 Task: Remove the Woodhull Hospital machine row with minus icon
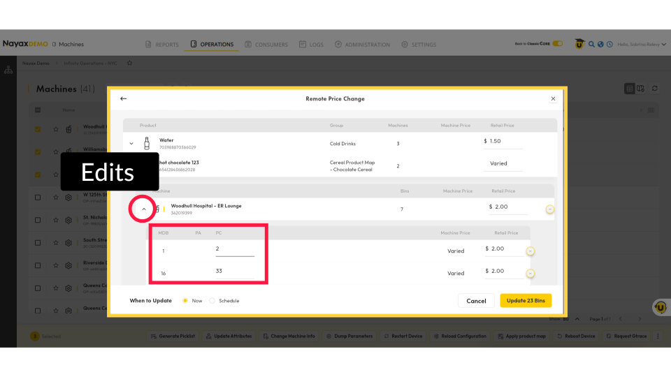pos(550,209)
